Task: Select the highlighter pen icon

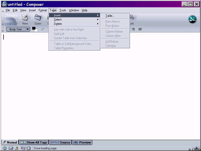Action: point(42,29)
